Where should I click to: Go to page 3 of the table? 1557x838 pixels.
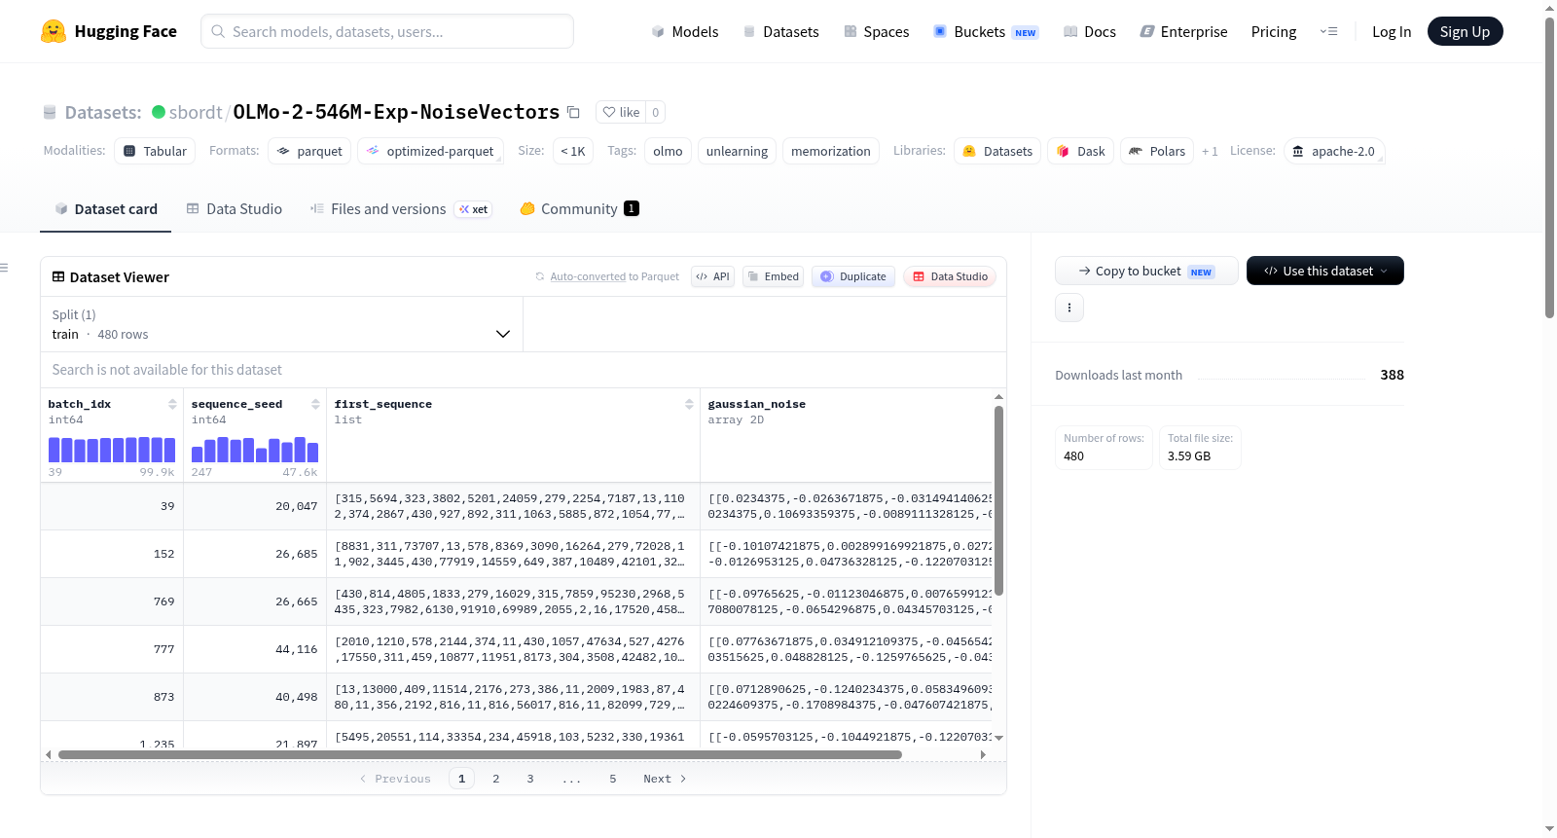[x=530, y=779]
